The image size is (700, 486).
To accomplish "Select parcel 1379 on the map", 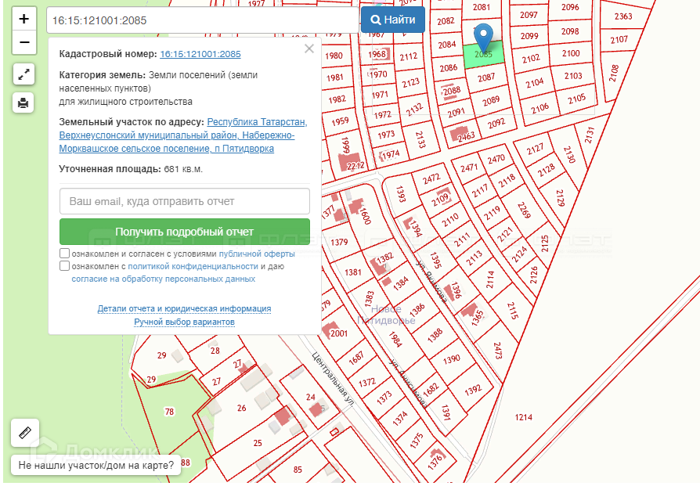I will click(339, 242).
